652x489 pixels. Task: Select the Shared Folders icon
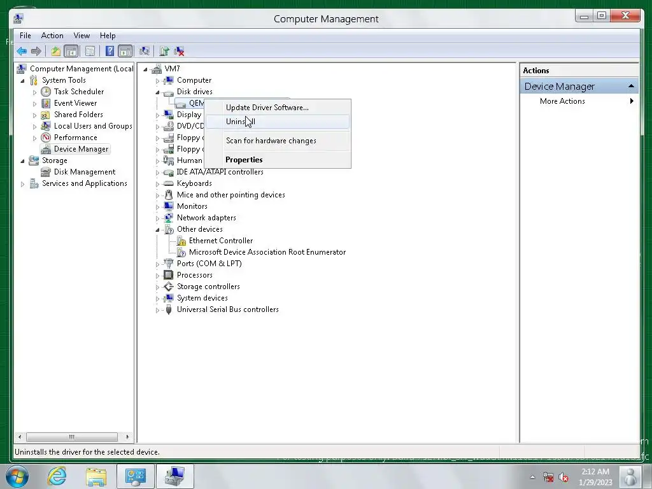tap(46, 115)
